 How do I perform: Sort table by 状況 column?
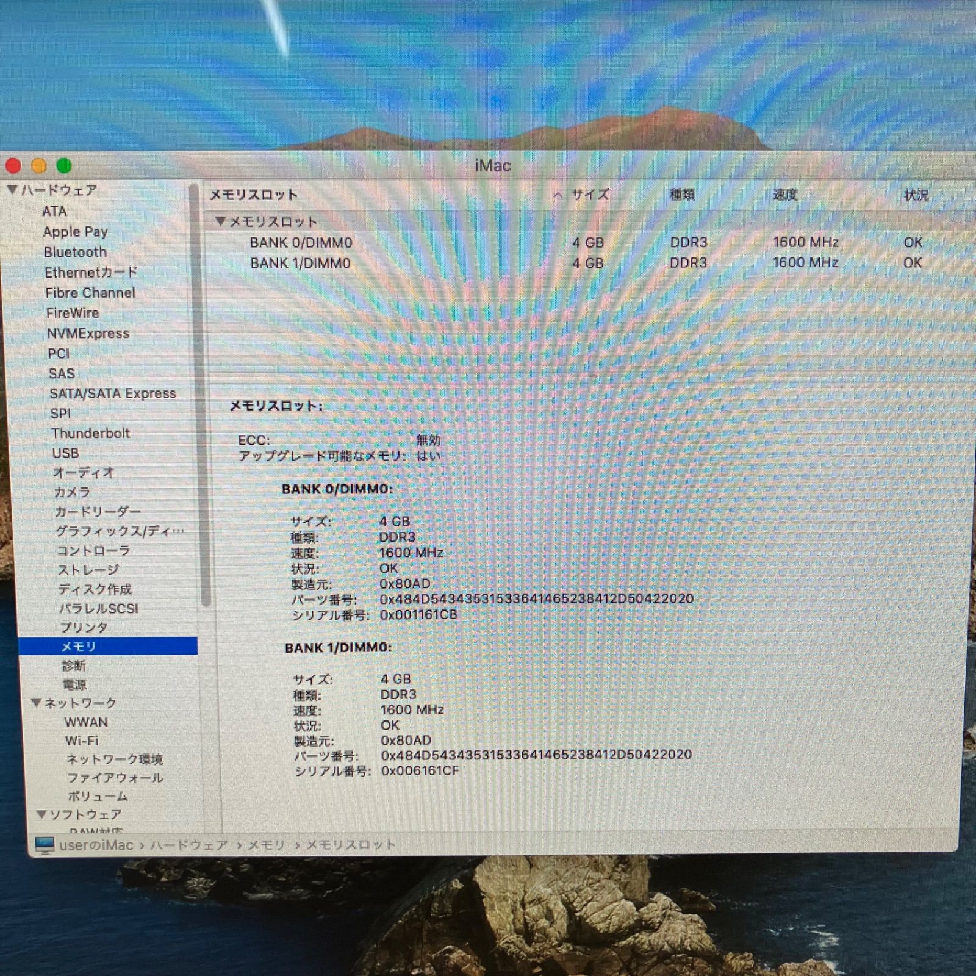coord(916,195)
